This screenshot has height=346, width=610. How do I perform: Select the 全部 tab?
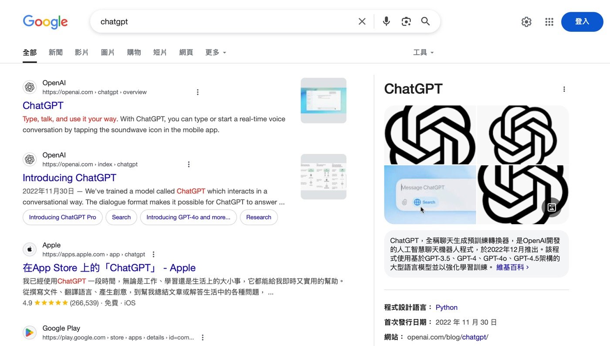coord(30,53)
